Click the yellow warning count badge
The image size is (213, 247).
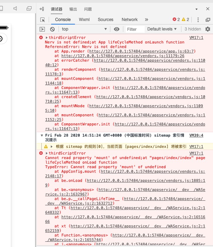click(x=185, y=19)
